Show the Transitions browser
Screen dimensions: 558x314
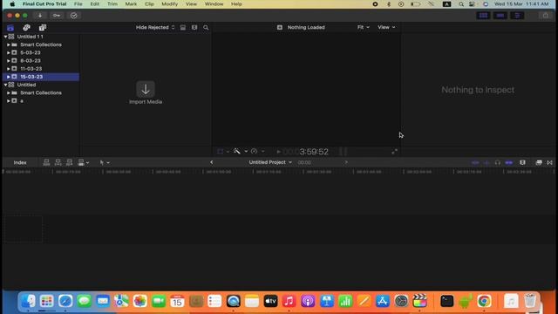click(549, 163)
